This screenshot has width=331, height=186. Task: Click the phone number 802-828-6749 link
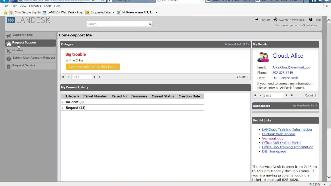pyautogui.click(x=283, y=73)
